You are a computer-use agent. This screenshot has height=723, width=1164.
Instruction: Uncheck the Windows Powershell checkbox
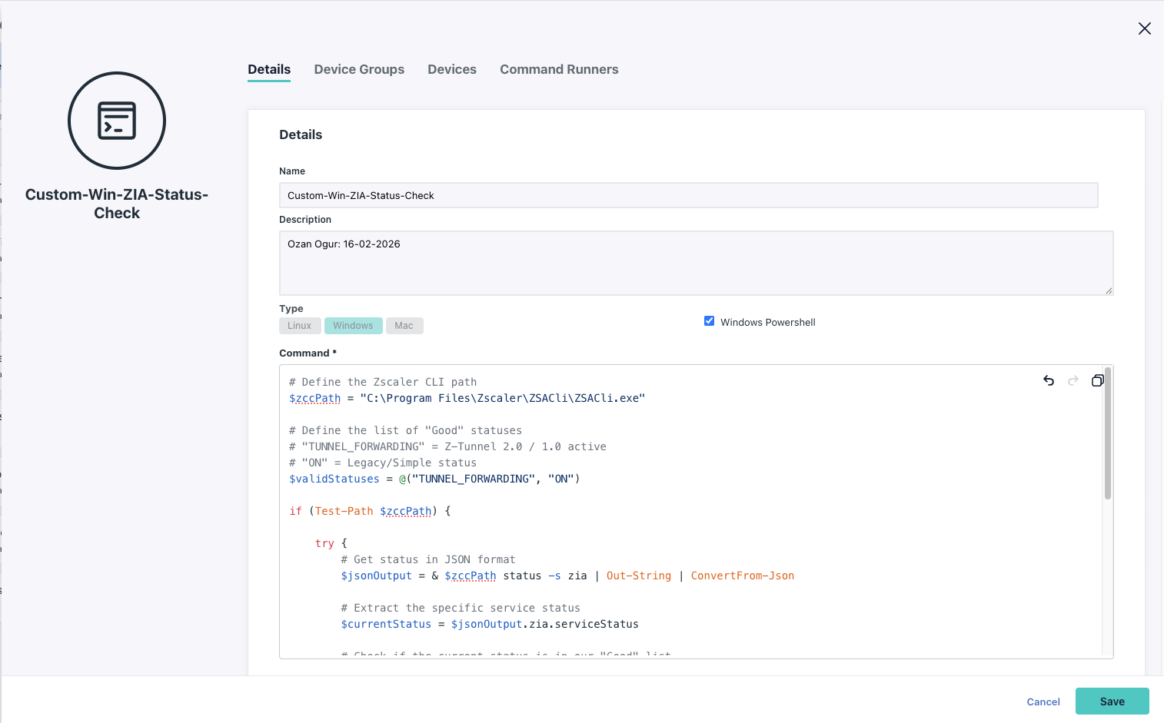click(709, 321)
